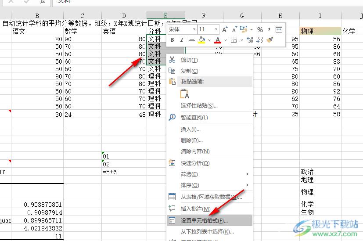Click the cell containing 政治
The image size is (363, 241).
pyautogui.click(x=320, y=172)
